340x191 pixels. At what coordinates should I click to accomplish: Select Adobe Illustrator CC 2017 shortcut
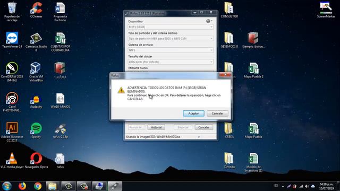pyautogui.click(x=12, y=132)
